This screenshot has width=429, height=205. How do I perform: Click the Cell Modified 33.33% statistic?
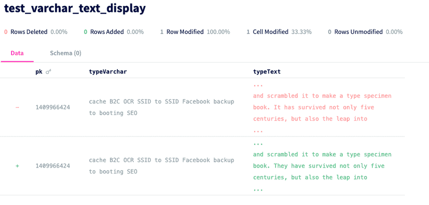click(x=279, y=32)
